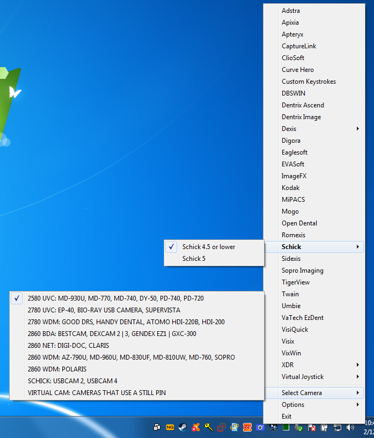Click the Windows flag paper tray icon

[x=234, y=427]
